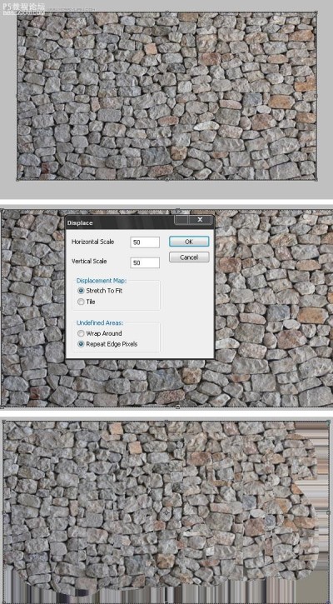Click the top stone wall's top-right transform handle

(x=316, y=12)
